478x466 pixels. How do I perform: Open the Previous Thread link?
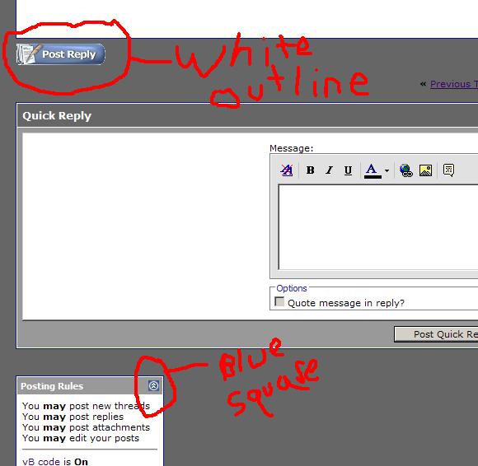coord(454,84)
